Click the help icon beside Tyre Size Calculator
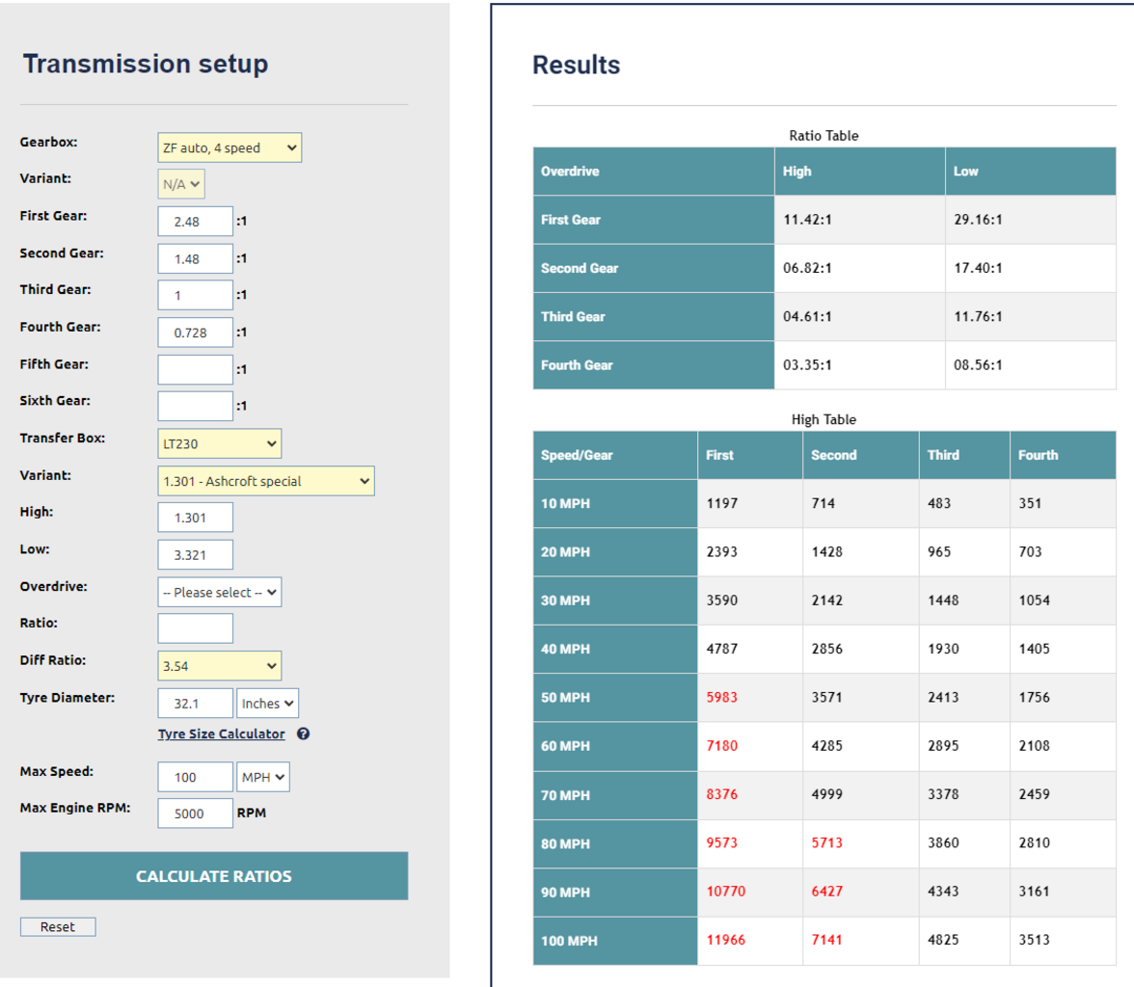 tap(303, 734)
